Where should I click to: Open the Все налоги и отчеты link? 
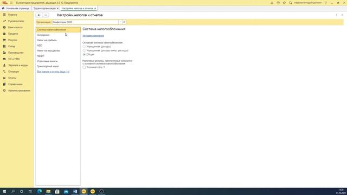tap(53, 71)
